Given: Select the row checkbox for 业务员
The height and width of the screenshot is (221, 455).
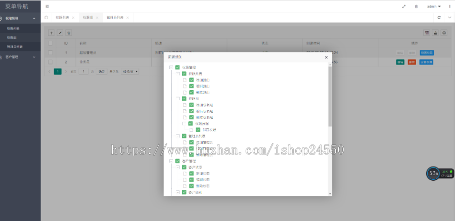Looking at the screenshot, I should pos(51,62).
